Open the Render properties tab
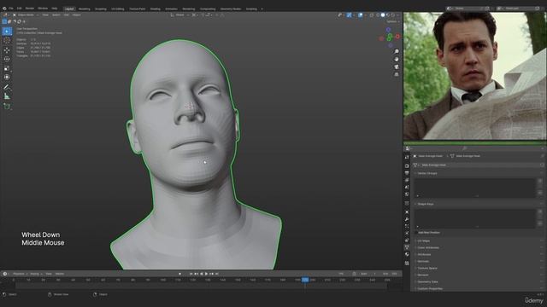This screenshot has height=307, width=547. [x=407, y=166]
